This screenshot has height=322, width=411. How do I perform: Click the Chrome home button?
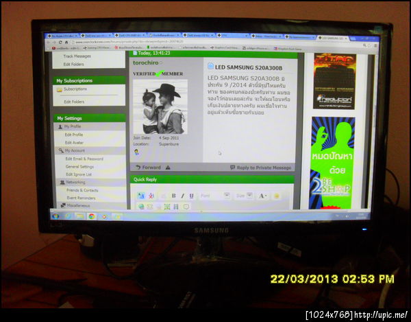[66, 42]
